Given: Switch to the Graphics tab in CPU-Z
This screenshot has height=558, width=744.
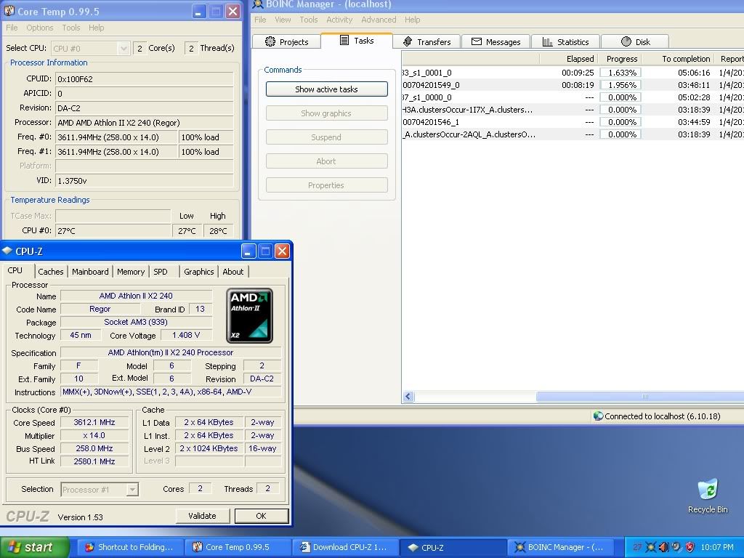Looking at the screenshot, I should pos(199,272).
